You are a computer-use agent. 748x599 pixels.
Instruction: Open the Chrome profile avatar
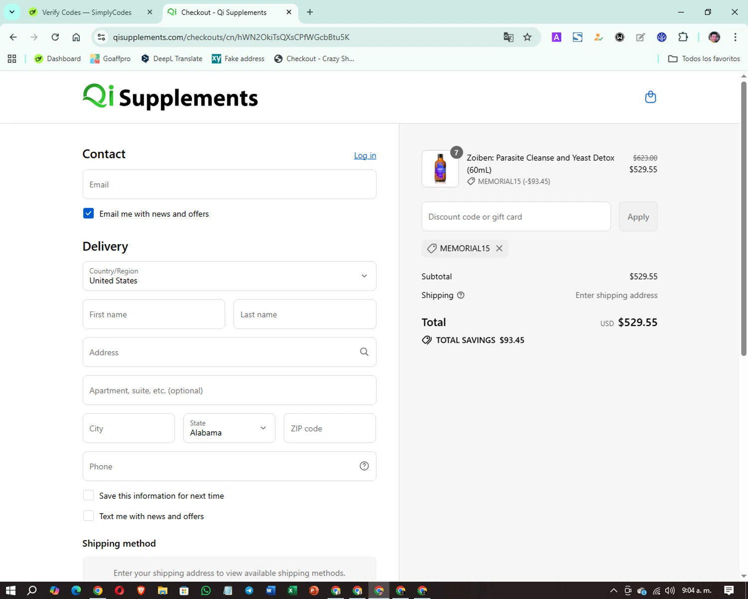[714, 37]
